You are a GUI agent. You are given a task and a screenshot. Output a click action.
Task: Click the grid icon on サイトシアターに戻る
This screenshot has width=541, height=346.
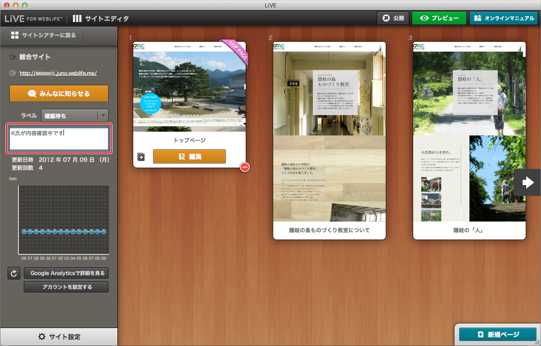tap(15, 35)
